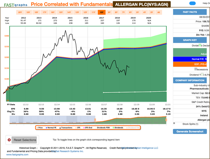Click the P/E: 9.59 fast fact
This screenshot has height=159, width=210.
(x=204, y=30)
